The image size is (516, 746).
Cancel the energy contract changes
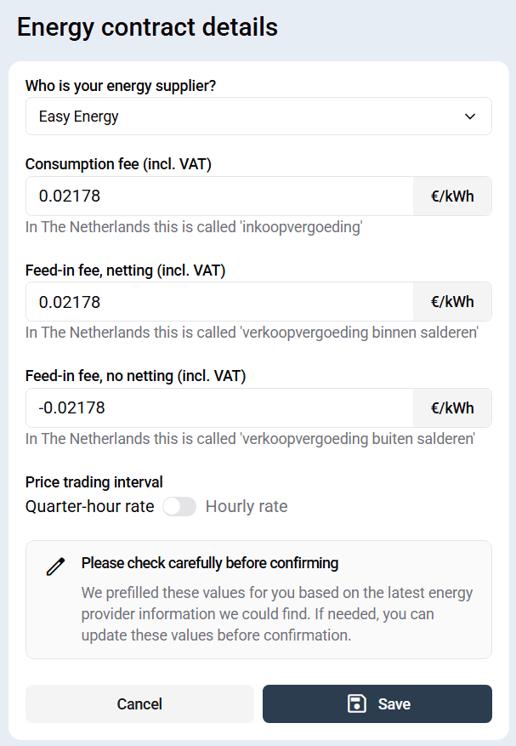click(x=139, y=703)
